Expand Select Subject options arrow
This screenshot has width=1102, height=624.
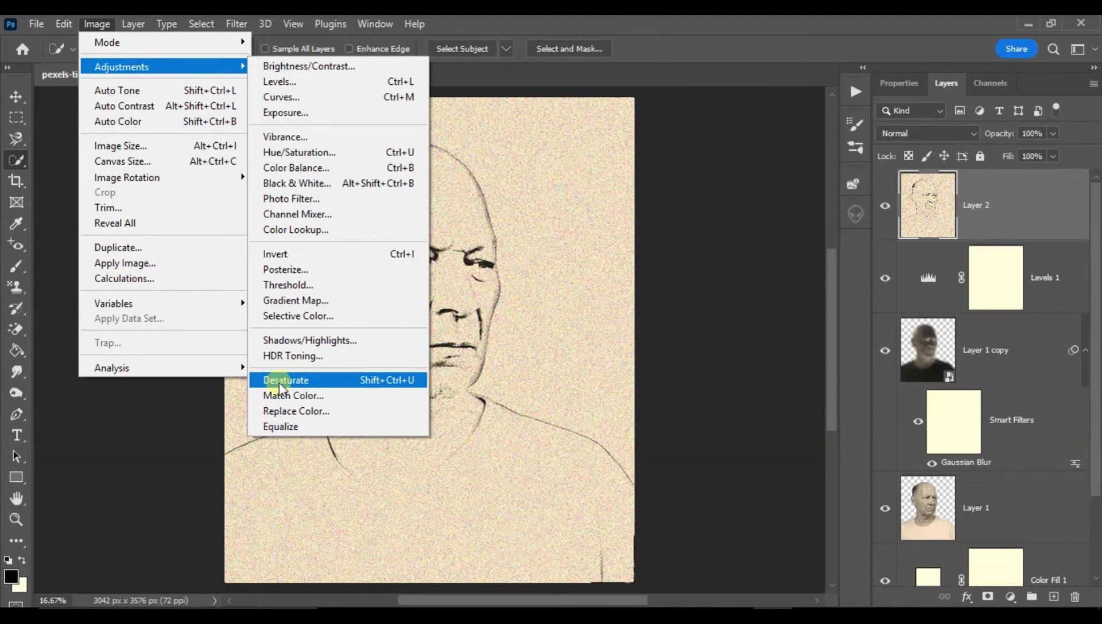[x=506, y=49]
